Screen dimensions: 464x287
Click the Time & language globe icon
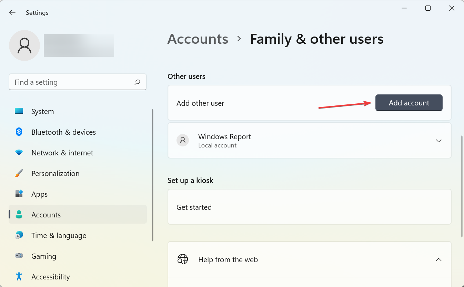19,235
